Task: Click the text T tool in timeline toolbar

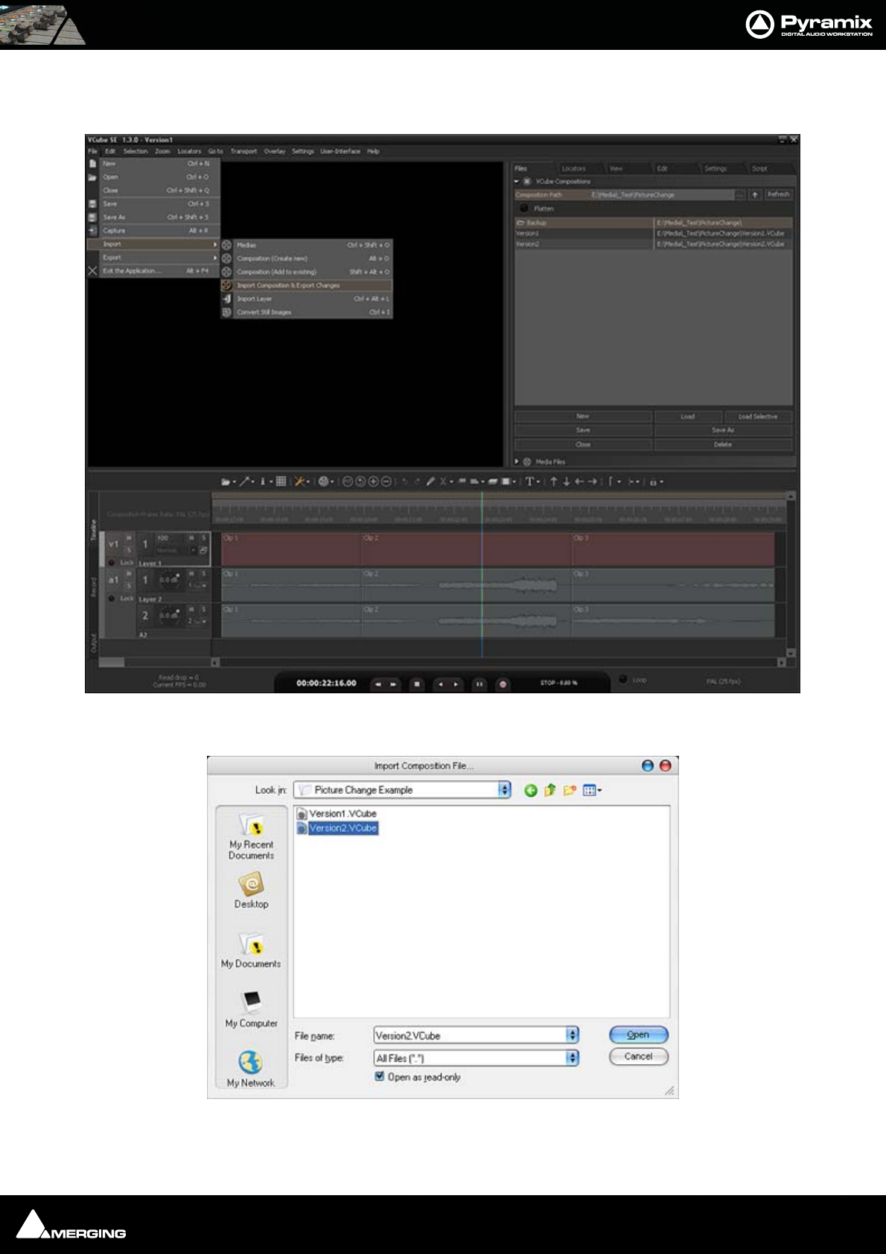Action: [529, 482]
